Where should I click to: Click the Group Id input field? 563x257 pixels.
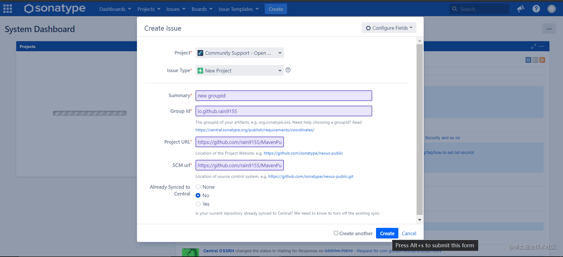click(284, 111)
